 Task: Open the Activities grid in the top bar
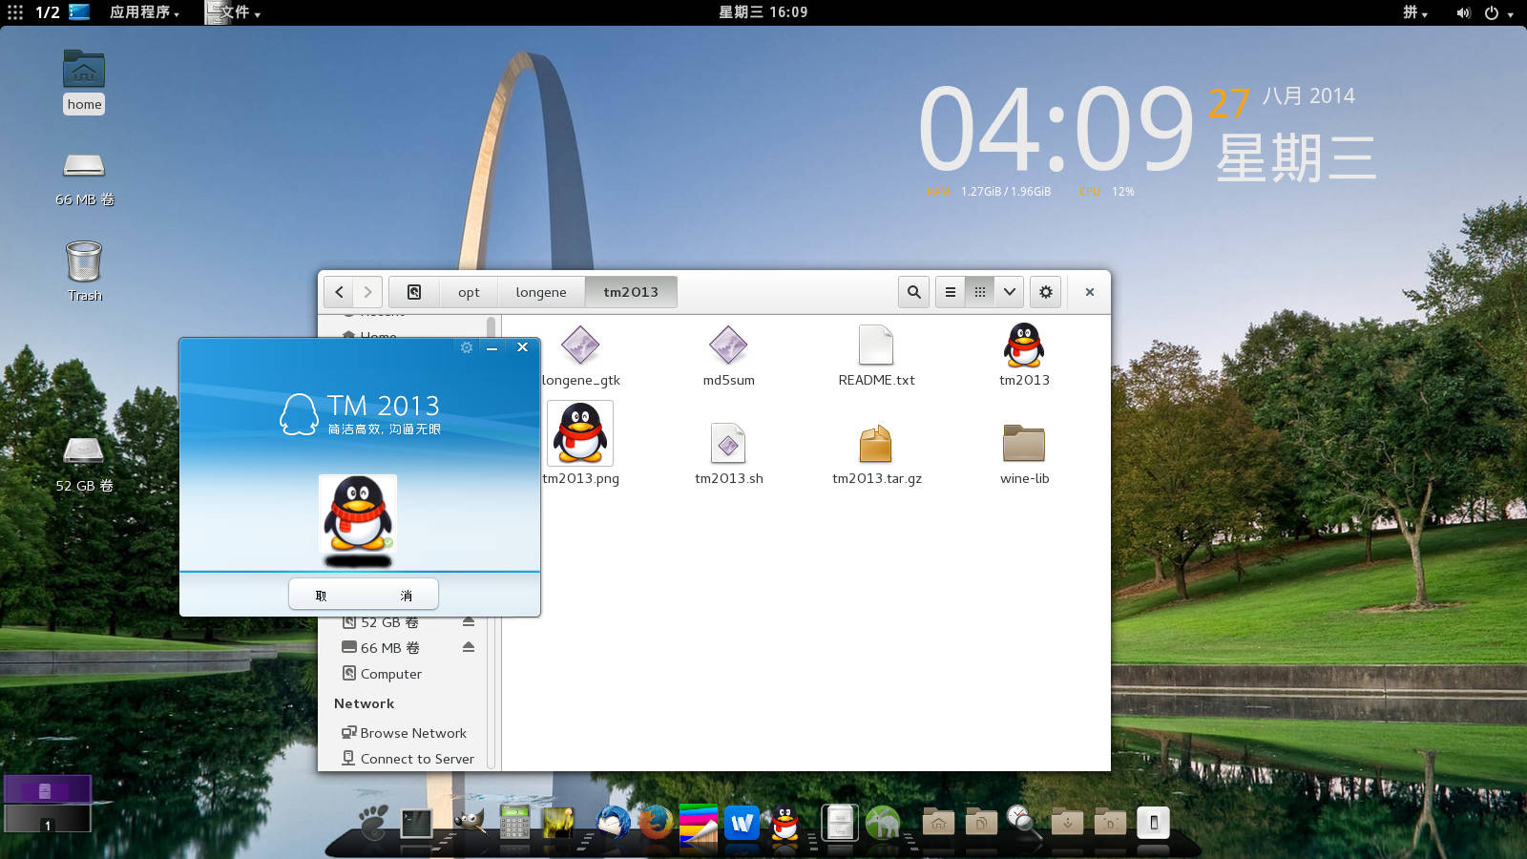[15, 12]
